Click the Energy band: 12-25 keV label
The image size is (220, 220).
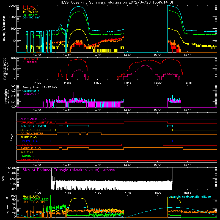40,87
